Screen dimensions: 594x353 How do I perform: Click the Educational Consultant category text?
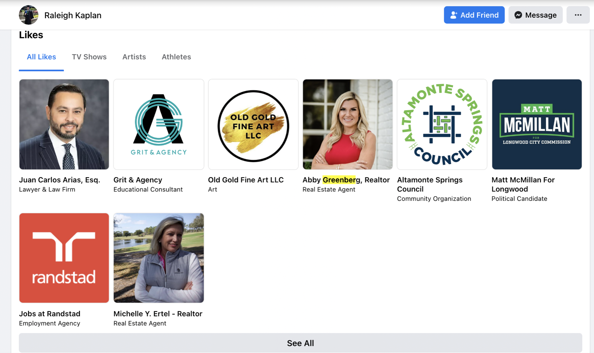pos(148,189)
